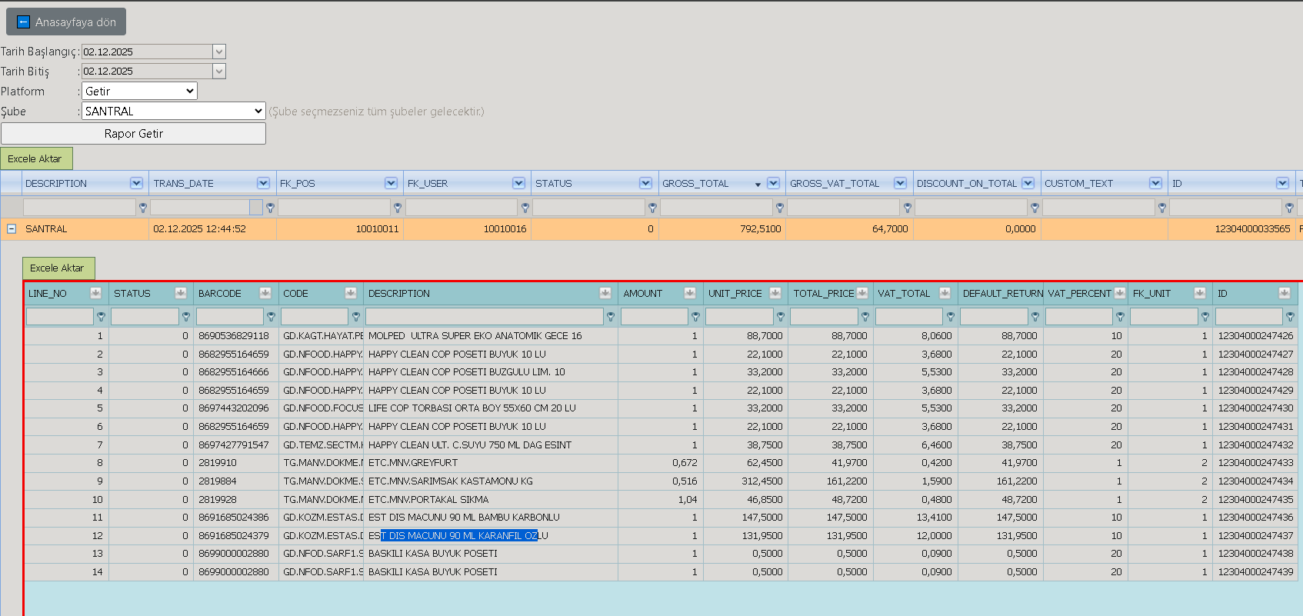Click filter funnel icon beside BARCODE filter box
Screen dimensions: 1303x616
[x=271, y=317]
